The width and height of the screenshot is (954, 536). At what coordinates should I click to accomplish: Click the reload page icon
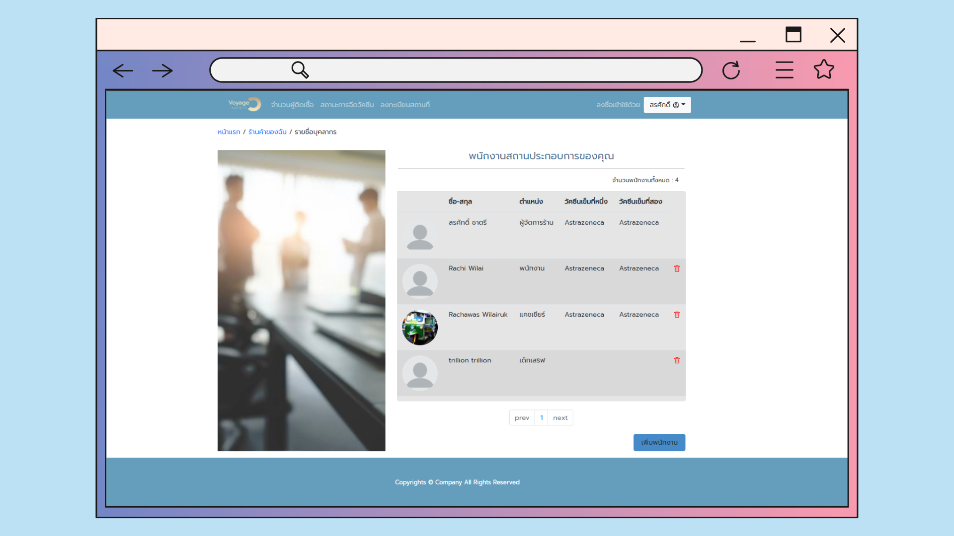coord(731,70)
